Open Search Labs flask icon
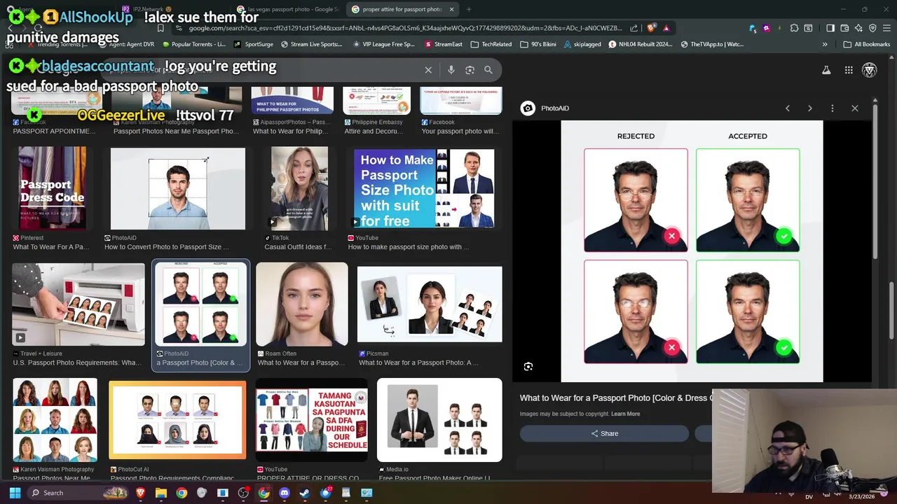 826,70
